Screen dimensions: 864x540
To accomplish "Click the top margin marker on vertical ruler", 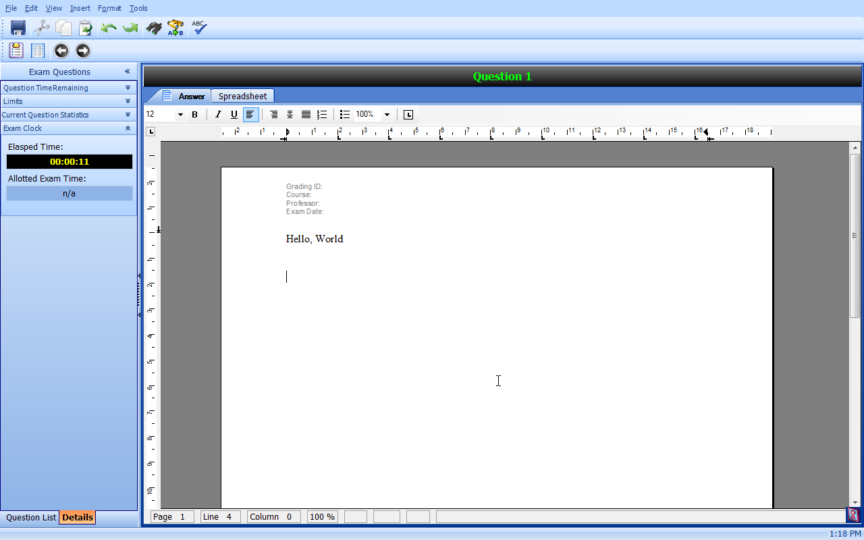I will [159, 231].
